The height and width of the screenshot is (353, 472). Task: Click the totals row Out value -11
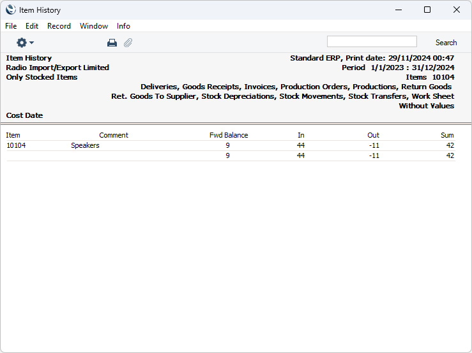tap(374, 155)
